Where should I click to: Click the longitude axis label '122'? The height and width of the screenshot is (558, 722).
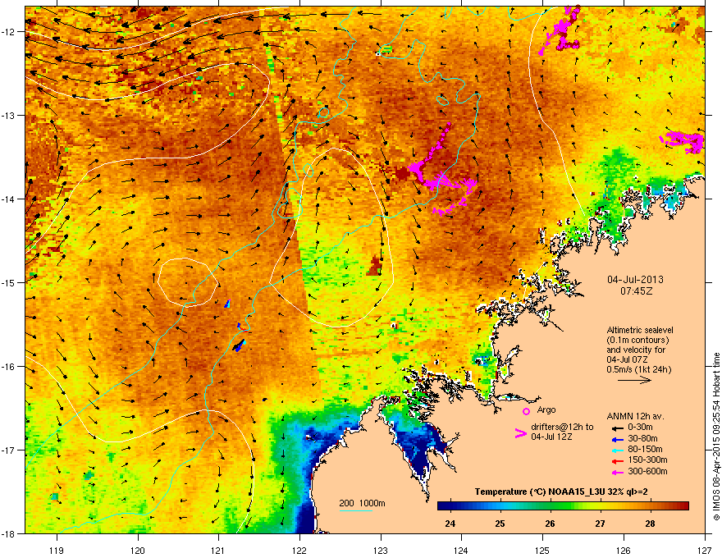coord(299,550)
